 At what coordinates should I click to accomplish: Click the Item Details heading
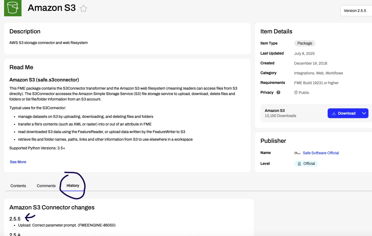pos(276,32)
